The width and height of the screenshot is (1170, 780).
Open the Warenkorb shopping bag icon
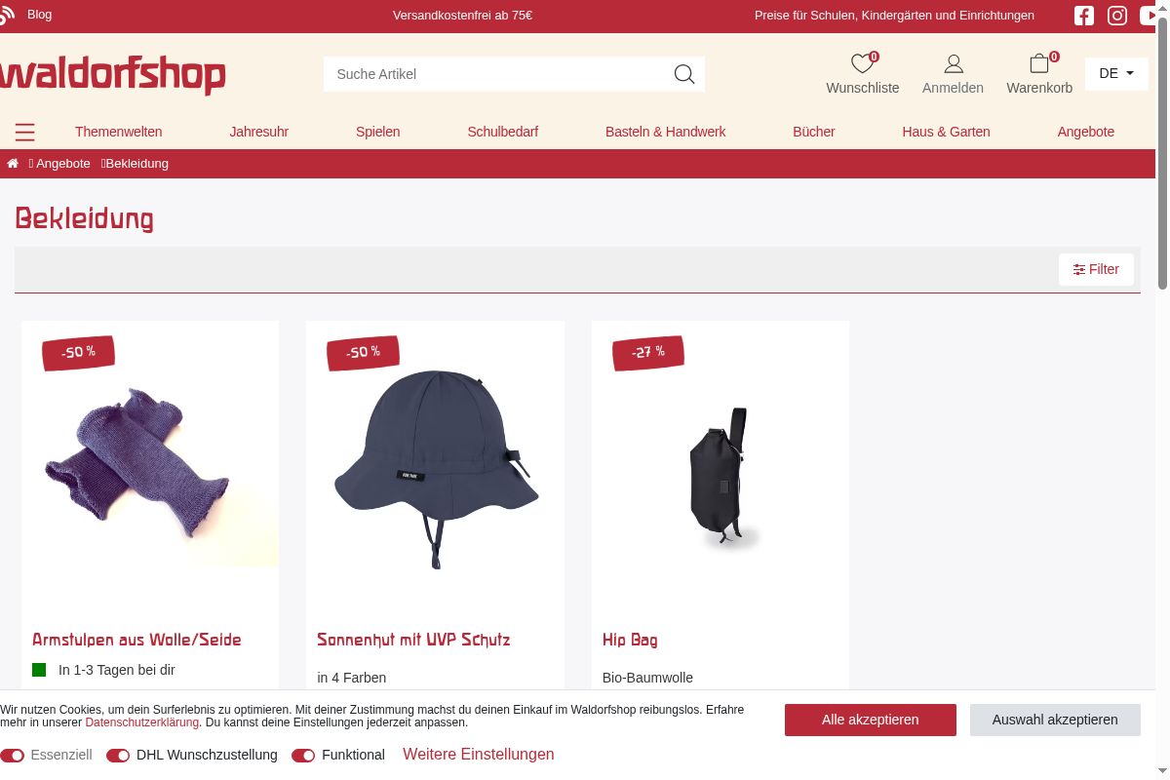tap(1039, 64)
